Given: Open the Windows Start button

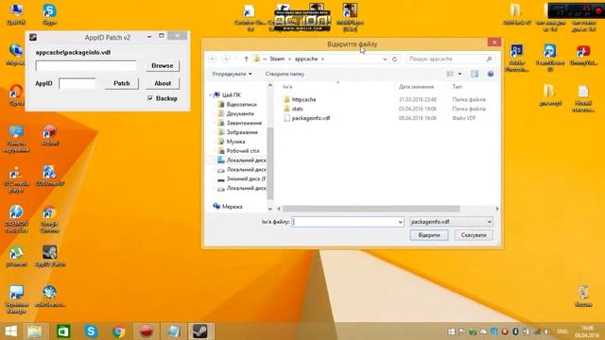Looking at the screenshot, I should (x=10, y=331).
